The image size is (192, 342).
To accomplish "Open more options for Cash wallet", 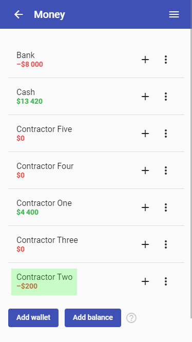I will pos(166,97).
